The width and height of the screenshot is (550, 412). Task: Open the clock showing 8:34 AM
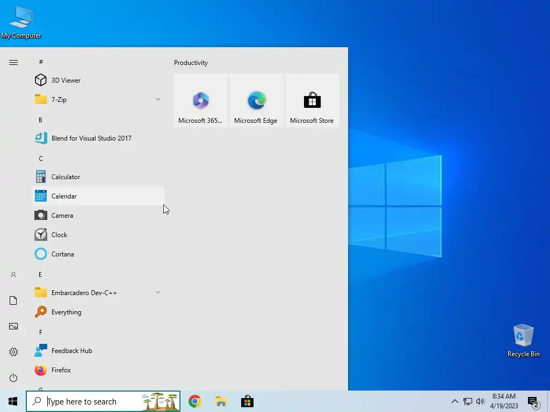504,401
